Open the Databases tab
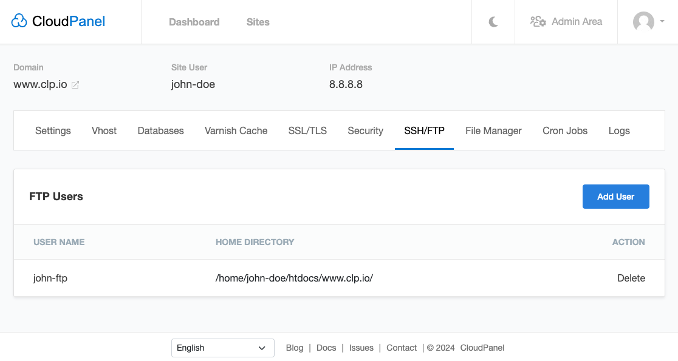 click(x=160, y=130)
